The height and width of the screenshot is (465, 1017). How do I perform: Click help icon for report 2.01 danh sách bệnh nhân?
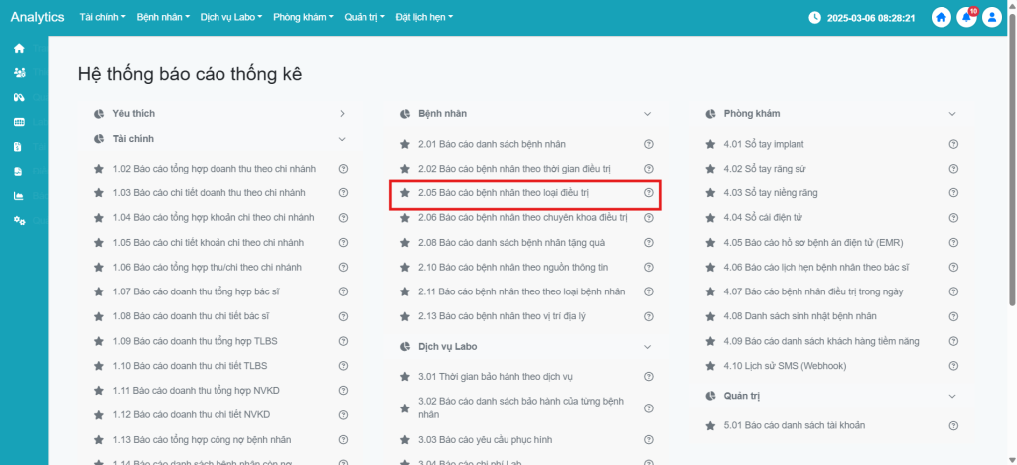pyautogui.click(x=648, y=144)
